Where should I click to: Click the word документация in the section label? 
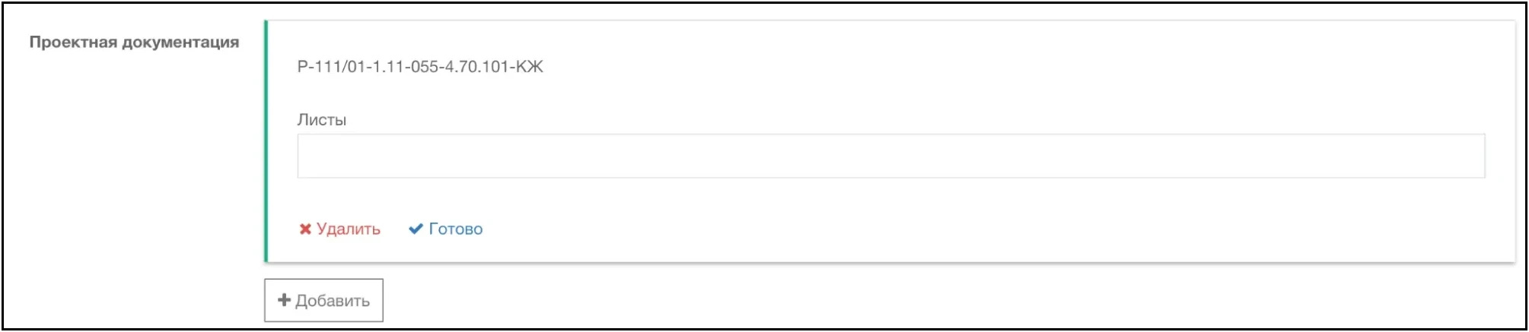click(x=181, y=43)
